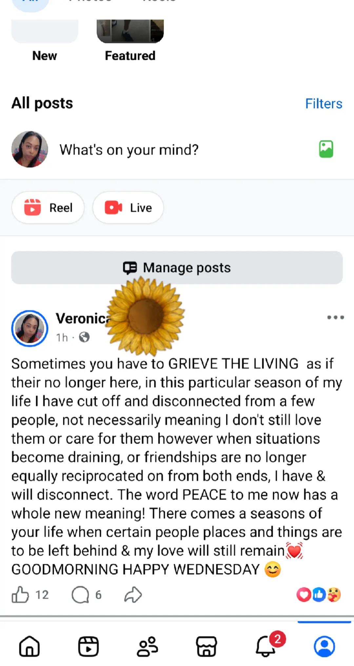Viewport: 354px width, 666px height.
Task: Open the Marketplace storefront icon
Action: pos(206,646)
